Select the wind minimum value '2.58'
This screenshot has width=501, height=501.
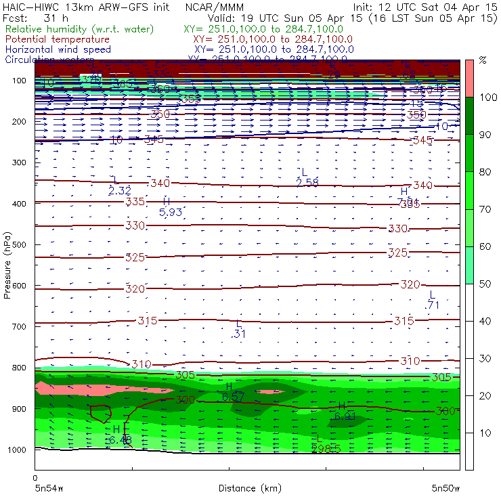(x=307, y=183)
